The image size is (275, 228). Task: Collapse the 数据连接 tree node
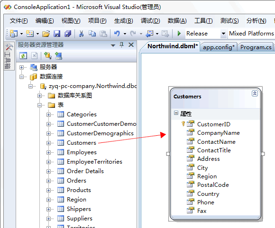pos(21,77)
